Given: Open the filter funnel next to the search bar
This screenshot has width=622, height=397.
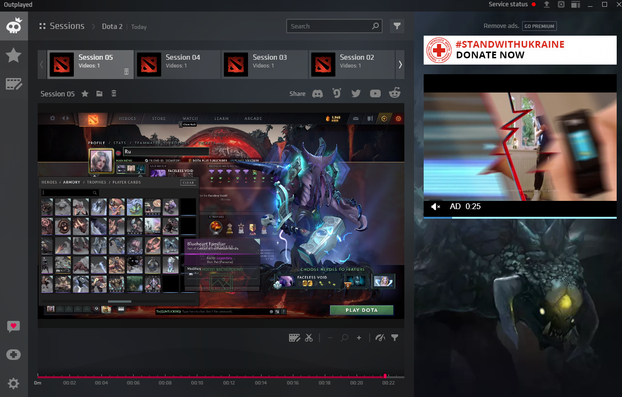Looking at the screenshot, I should click(x=397, y=26).
